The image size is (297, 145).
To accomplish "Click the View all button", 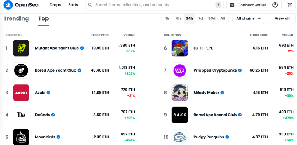I will coord(282,18).
